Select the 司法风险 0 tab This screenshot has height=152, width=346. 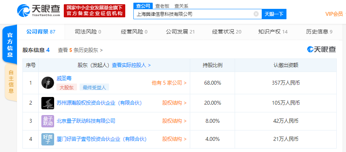pos(88,32)
